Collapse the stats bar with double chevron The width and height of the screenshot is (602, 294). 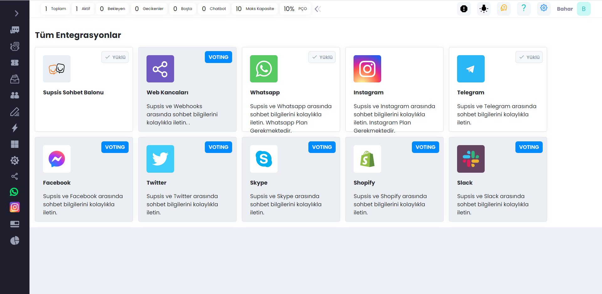coord(318,9)
